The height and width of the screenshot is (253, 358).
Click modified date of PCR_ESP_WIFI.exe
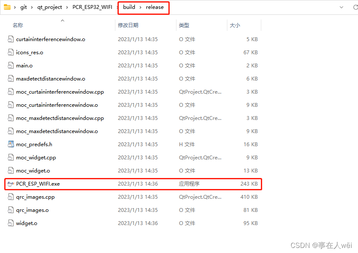[138, 184]
